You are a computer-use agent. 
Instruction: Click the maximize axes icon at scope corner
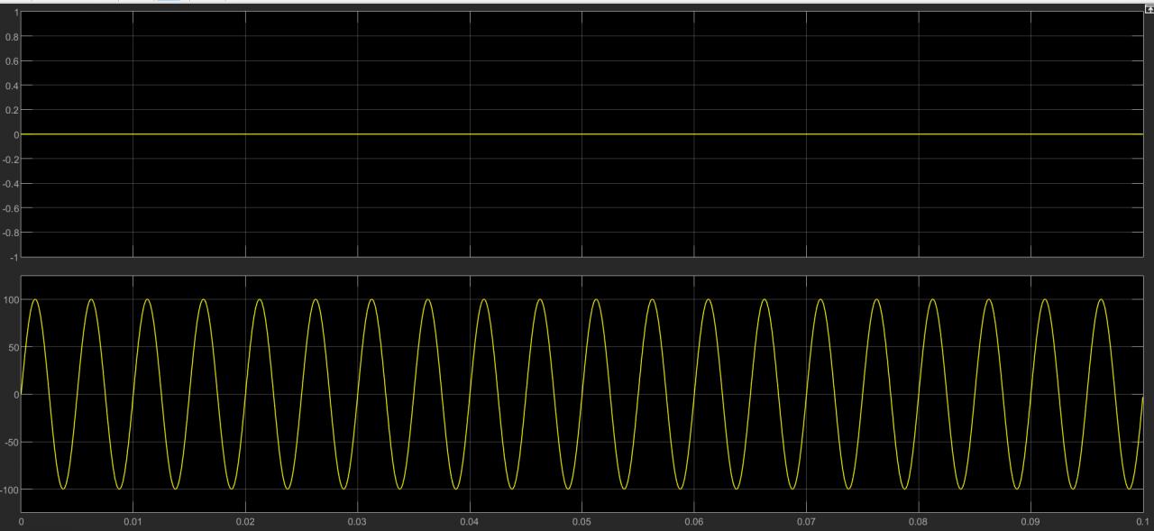tap(1149, 9)
